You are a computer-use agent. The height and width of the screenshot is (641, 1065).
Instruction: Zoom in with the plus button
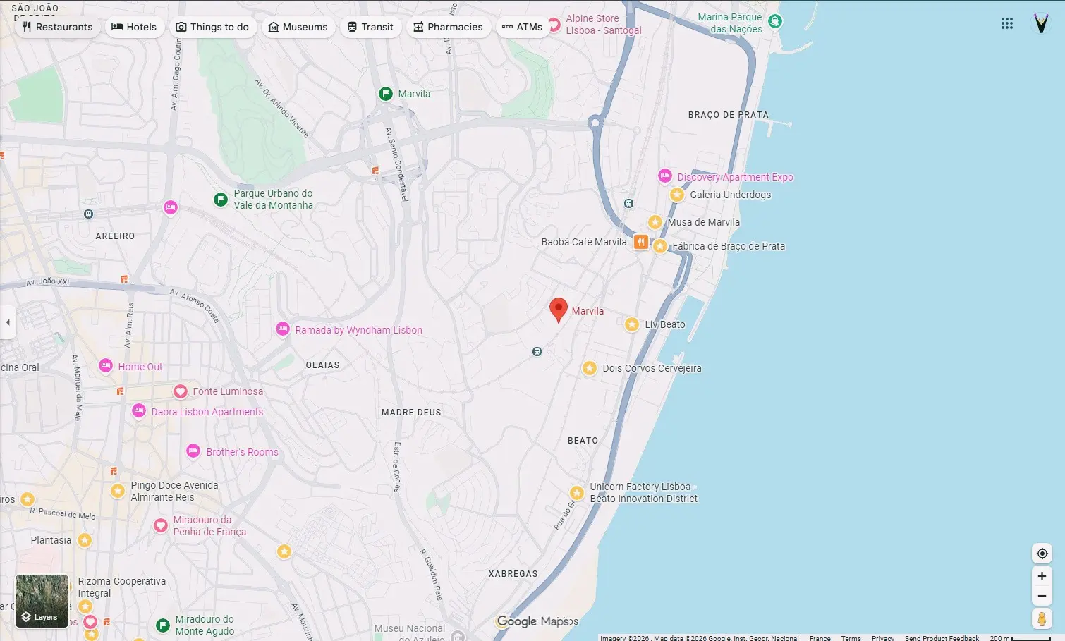tap(1042, 576)
